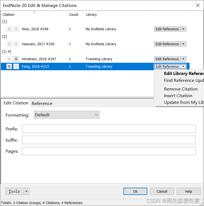
Task: Click into the Pages input field
Action: point(109,151)
